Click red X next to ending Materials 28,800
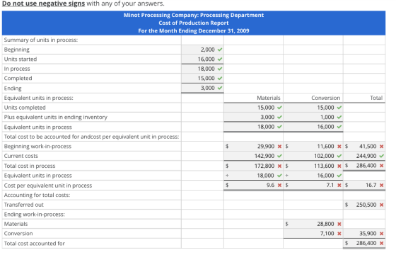396x255 pixels. tap(339, 224)
